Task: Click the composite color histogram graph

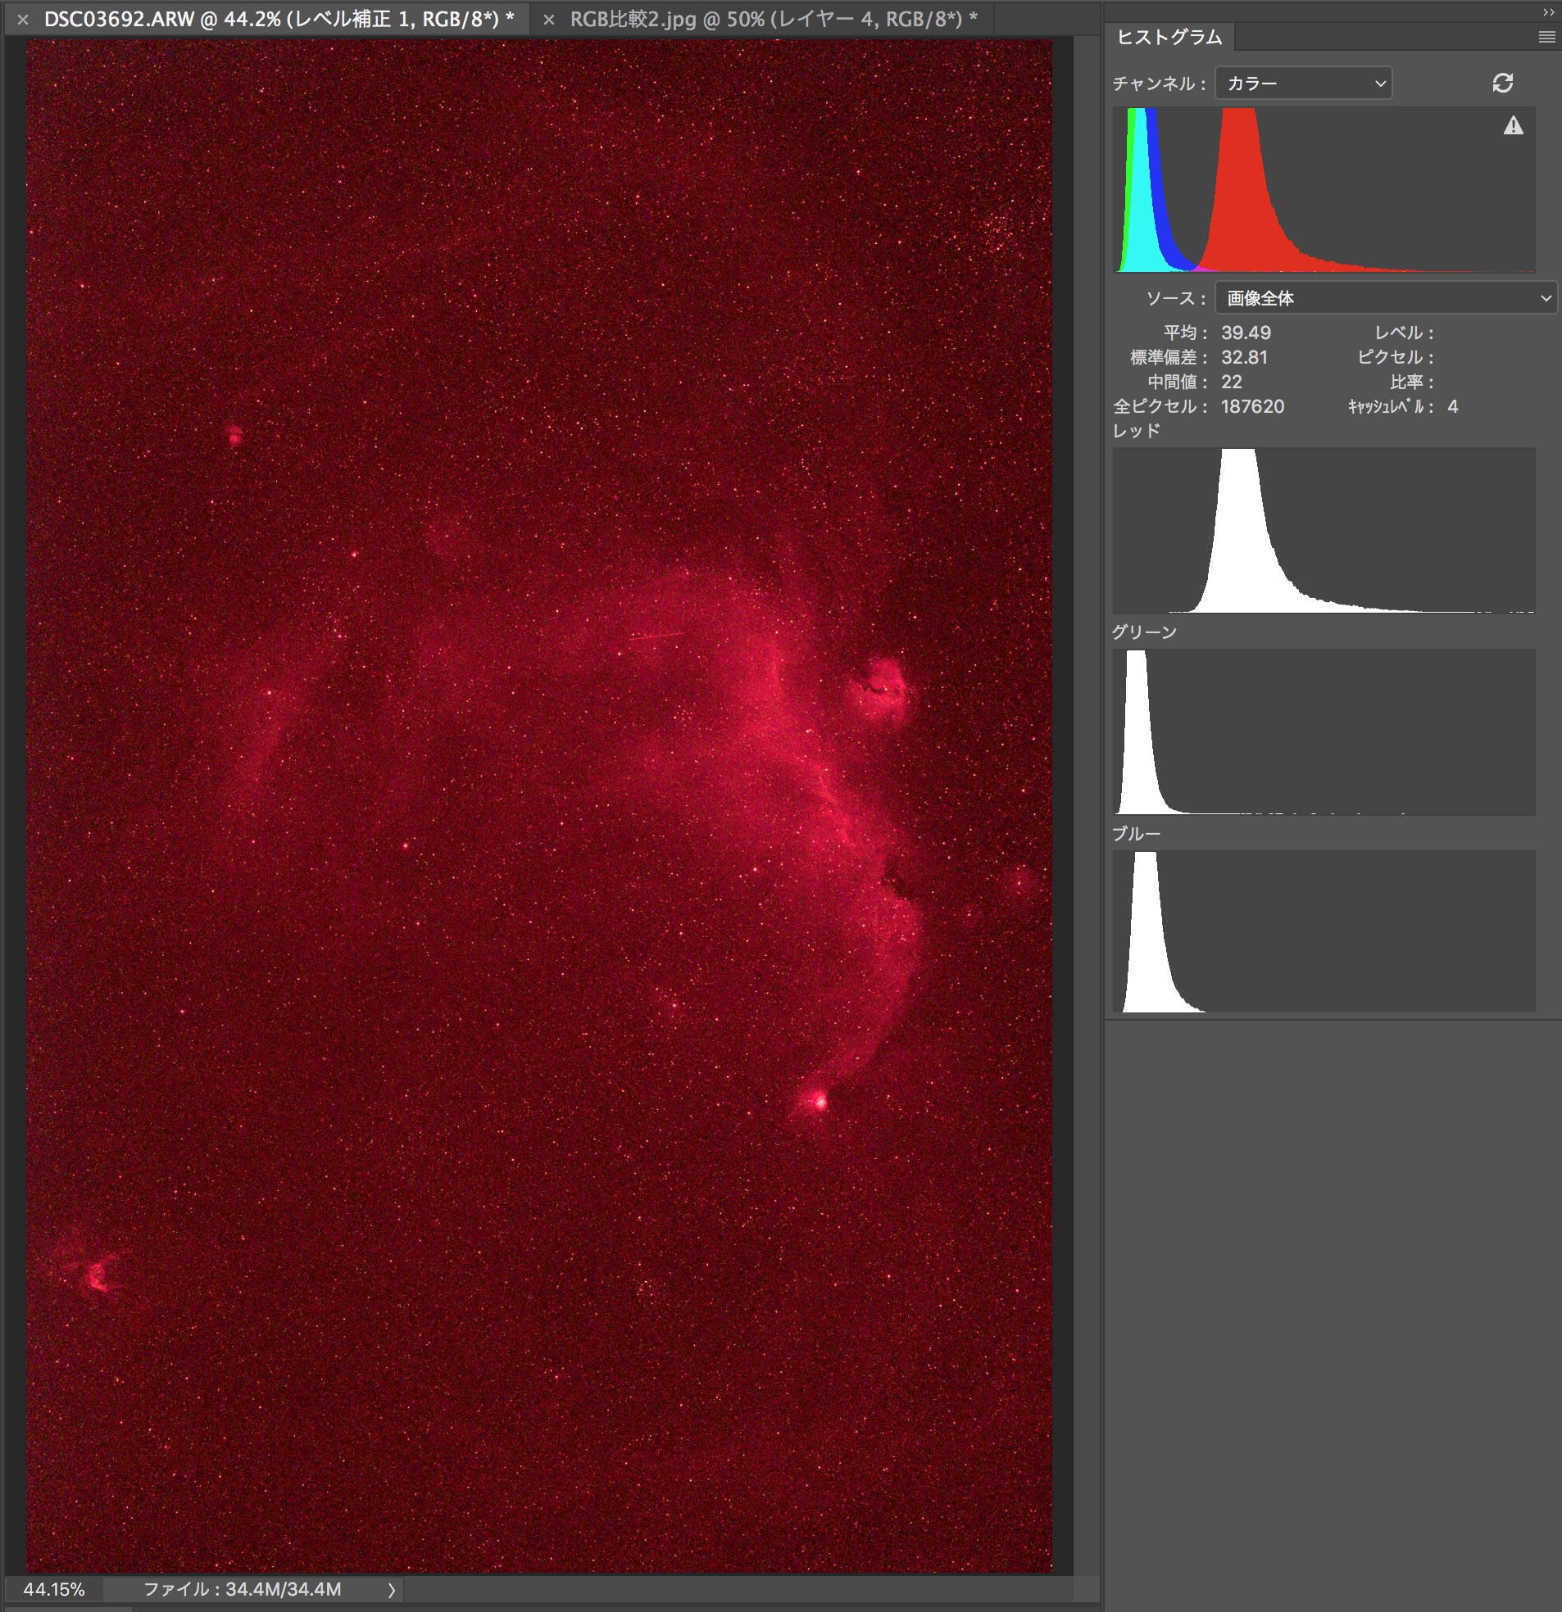Action: click(1323, 190)
